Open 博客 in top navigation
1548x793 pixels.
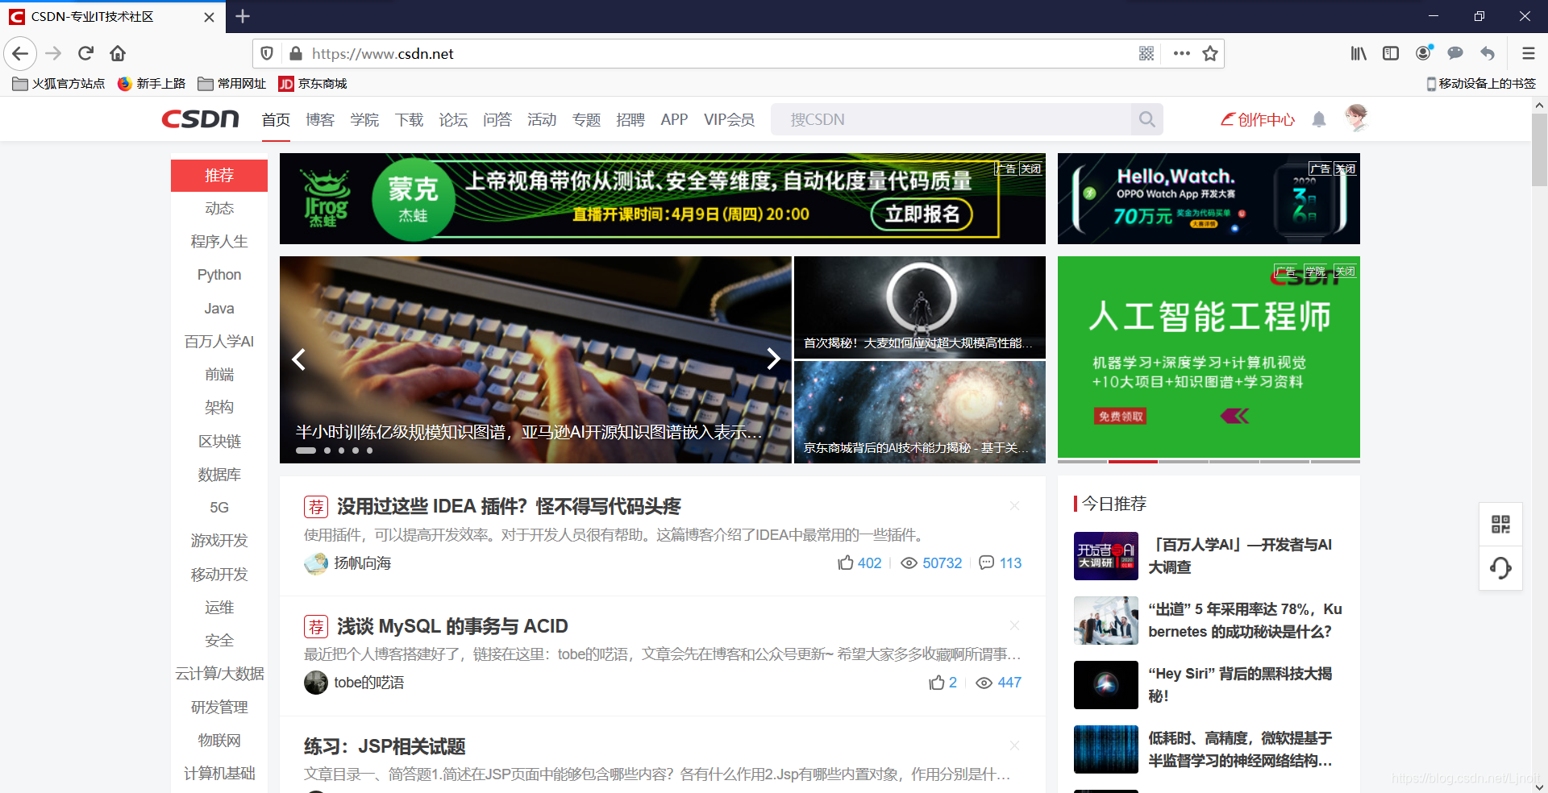coord(320,119)
